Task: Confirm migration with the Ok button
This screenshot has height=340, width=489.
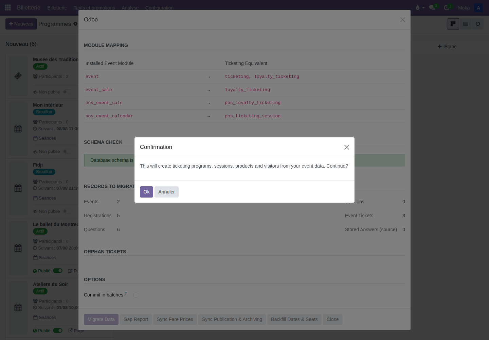Action: coord(146,192)
